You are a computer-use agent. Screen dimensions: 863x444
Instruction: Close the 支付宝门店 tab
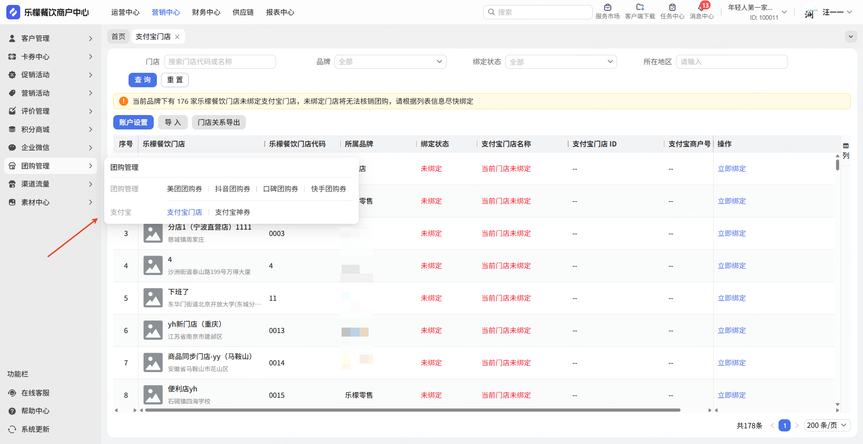[x=177, y=37]
